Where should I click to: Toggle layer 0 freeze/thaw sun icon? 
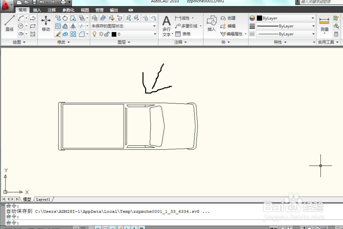point(101,34)
